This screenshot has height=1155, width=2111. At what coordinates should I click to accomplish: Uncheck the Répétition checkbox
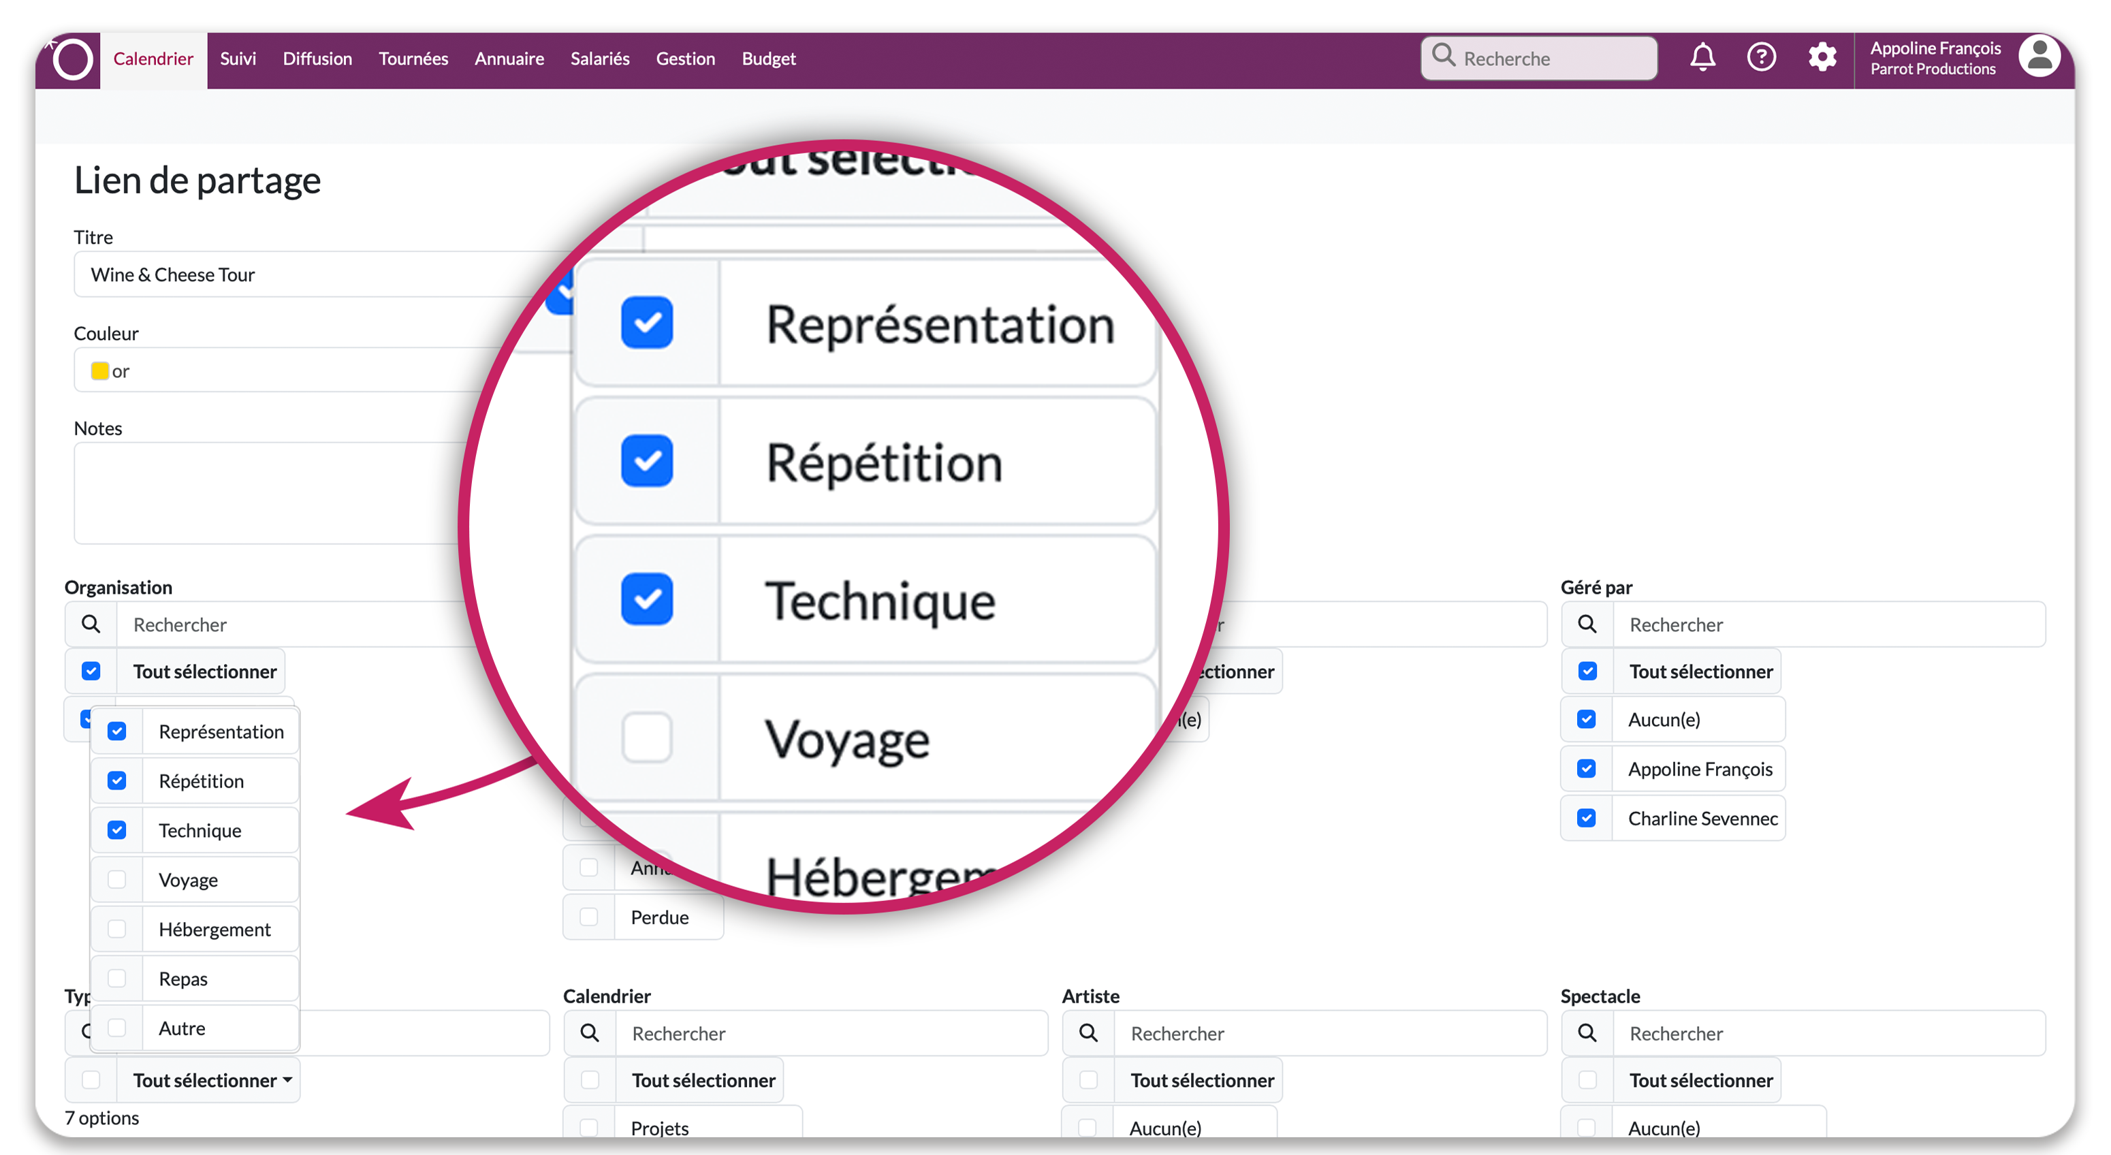tap(117, 780)
